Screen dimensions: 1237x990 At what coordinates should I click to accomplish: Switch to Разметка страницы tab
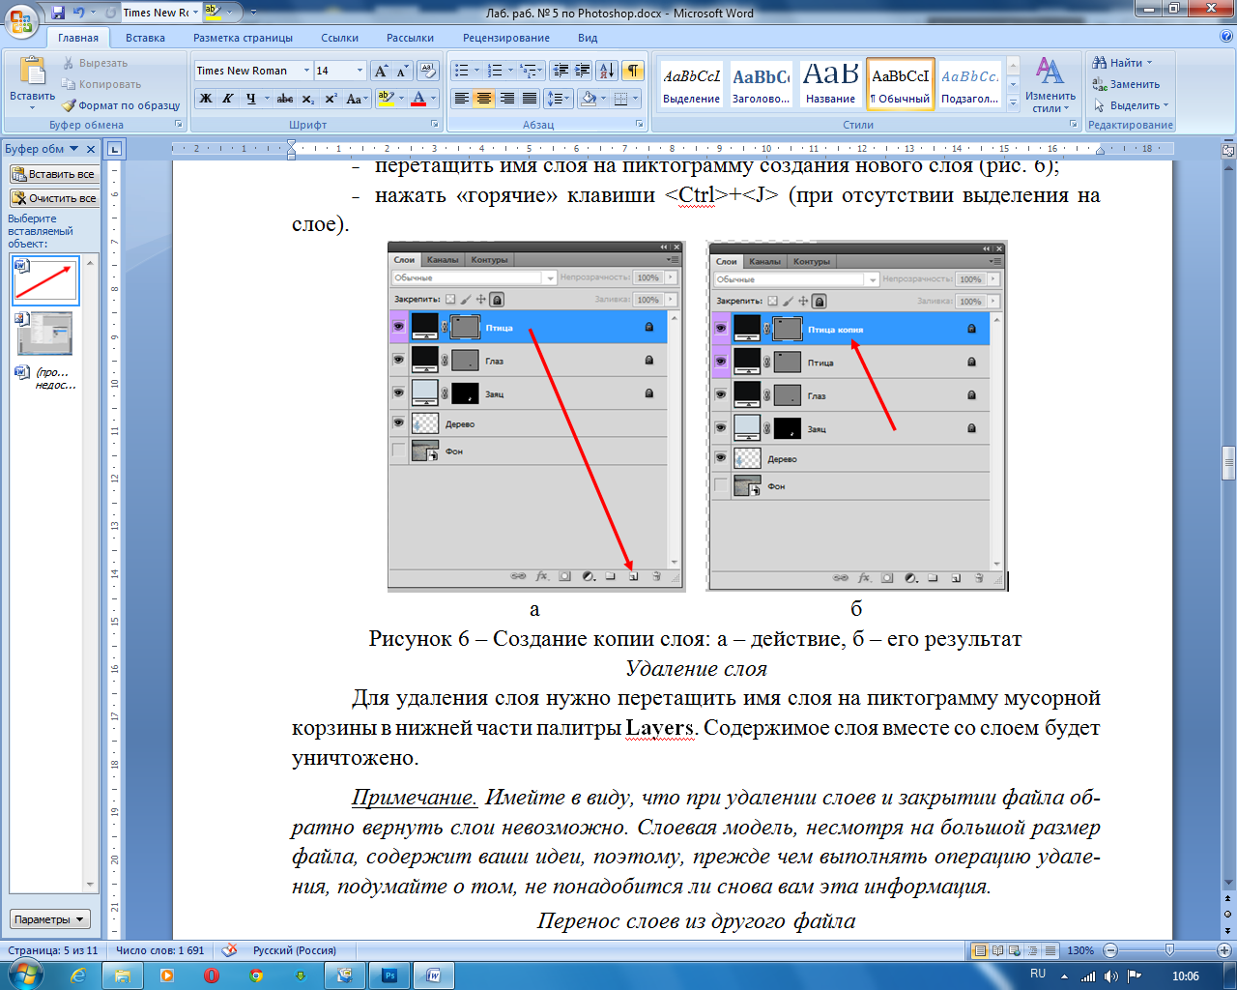pyautogui.click(x=243, y=38)
